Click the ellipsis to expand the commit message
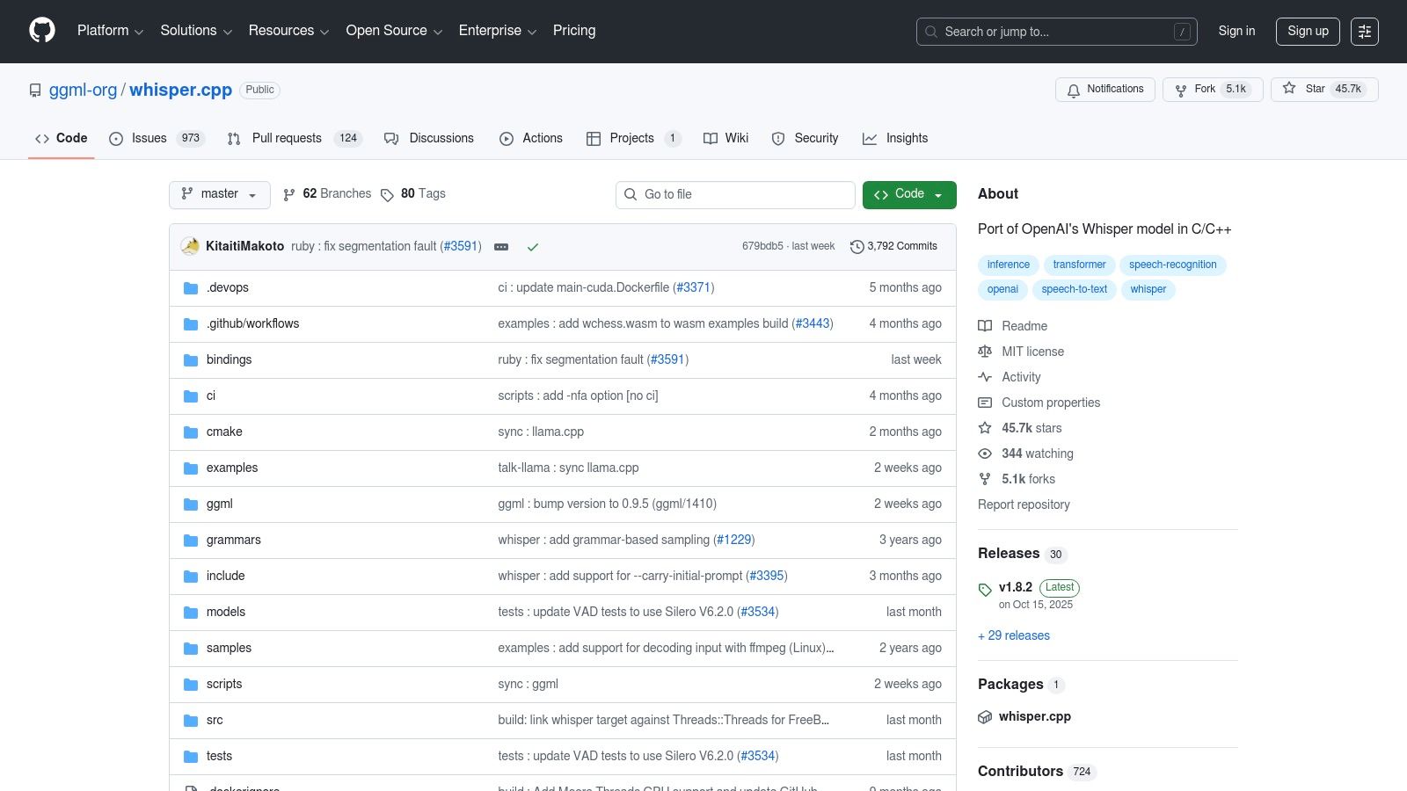The height and width of the screenshot is (791, 1407). click(501, 247)
